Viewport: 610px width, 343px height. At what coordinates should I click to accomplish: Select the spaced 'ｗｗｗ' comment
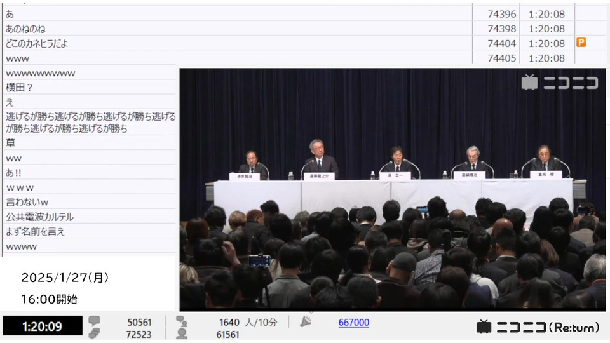20,188
